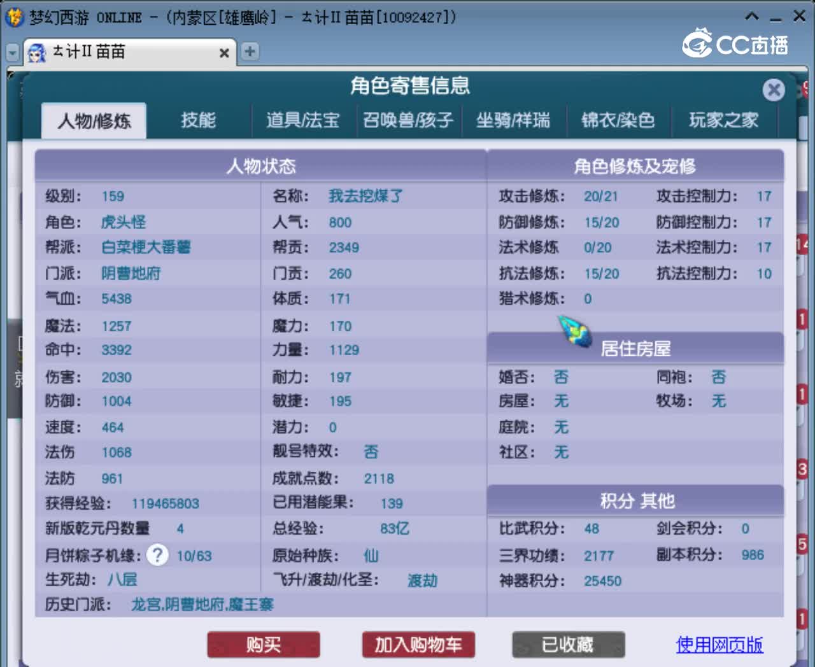Click the 原始种族 value 仙
The height and width of the screenshot is (667, 815).
tap(371, 556)
